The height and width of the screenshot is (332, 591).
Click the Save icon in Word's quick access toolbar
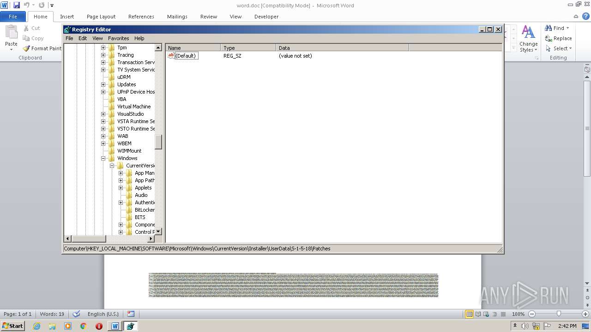pos(17,5)
